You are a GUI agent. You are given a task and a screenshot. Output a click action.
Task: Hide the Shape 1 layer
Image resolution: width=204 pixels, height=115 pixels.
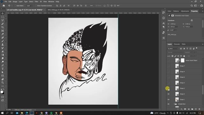pos(169,100)
